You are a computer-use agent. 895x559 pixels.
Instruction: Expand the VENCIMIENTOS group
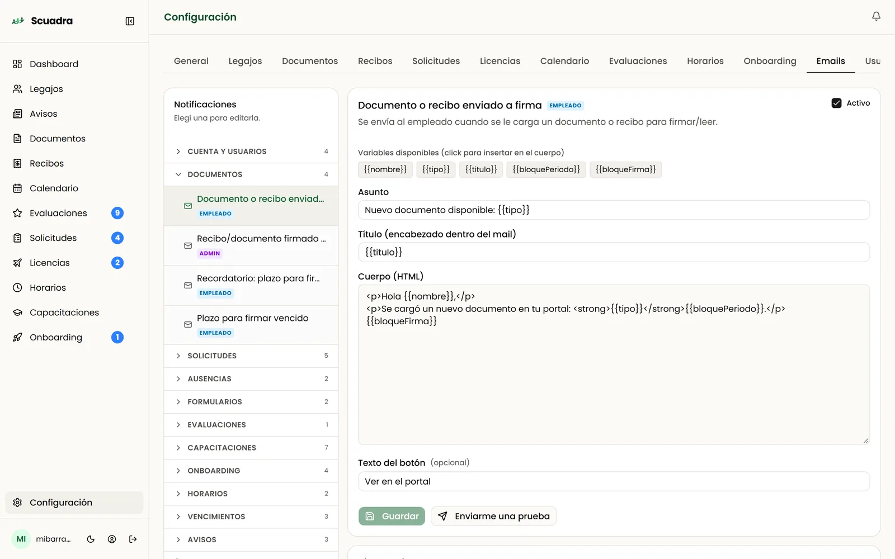point(251,517)
